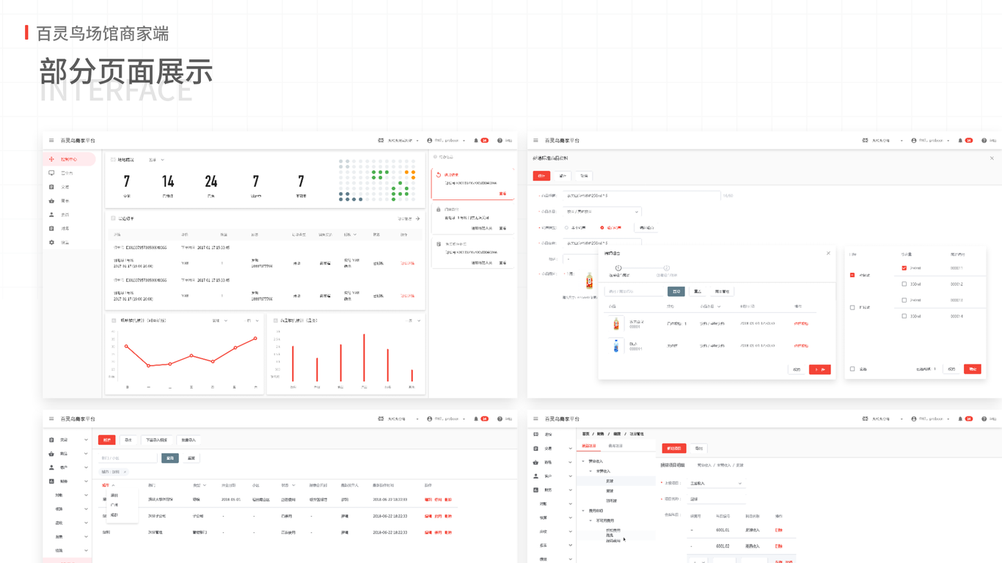This screenshot has height=563, width=1002.
Task: Select red selected radio option in product form
Action: [x=602, y=228]
